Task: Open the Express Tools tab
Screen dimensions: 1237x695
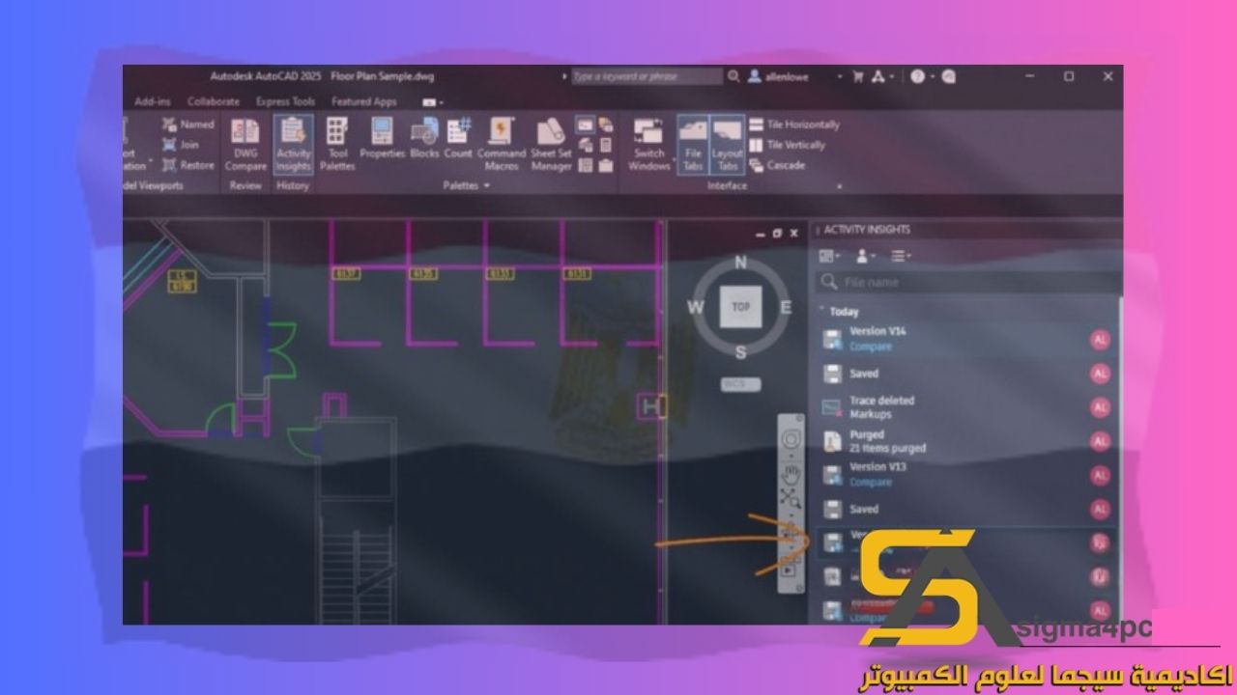Action: tap(285, 101)
